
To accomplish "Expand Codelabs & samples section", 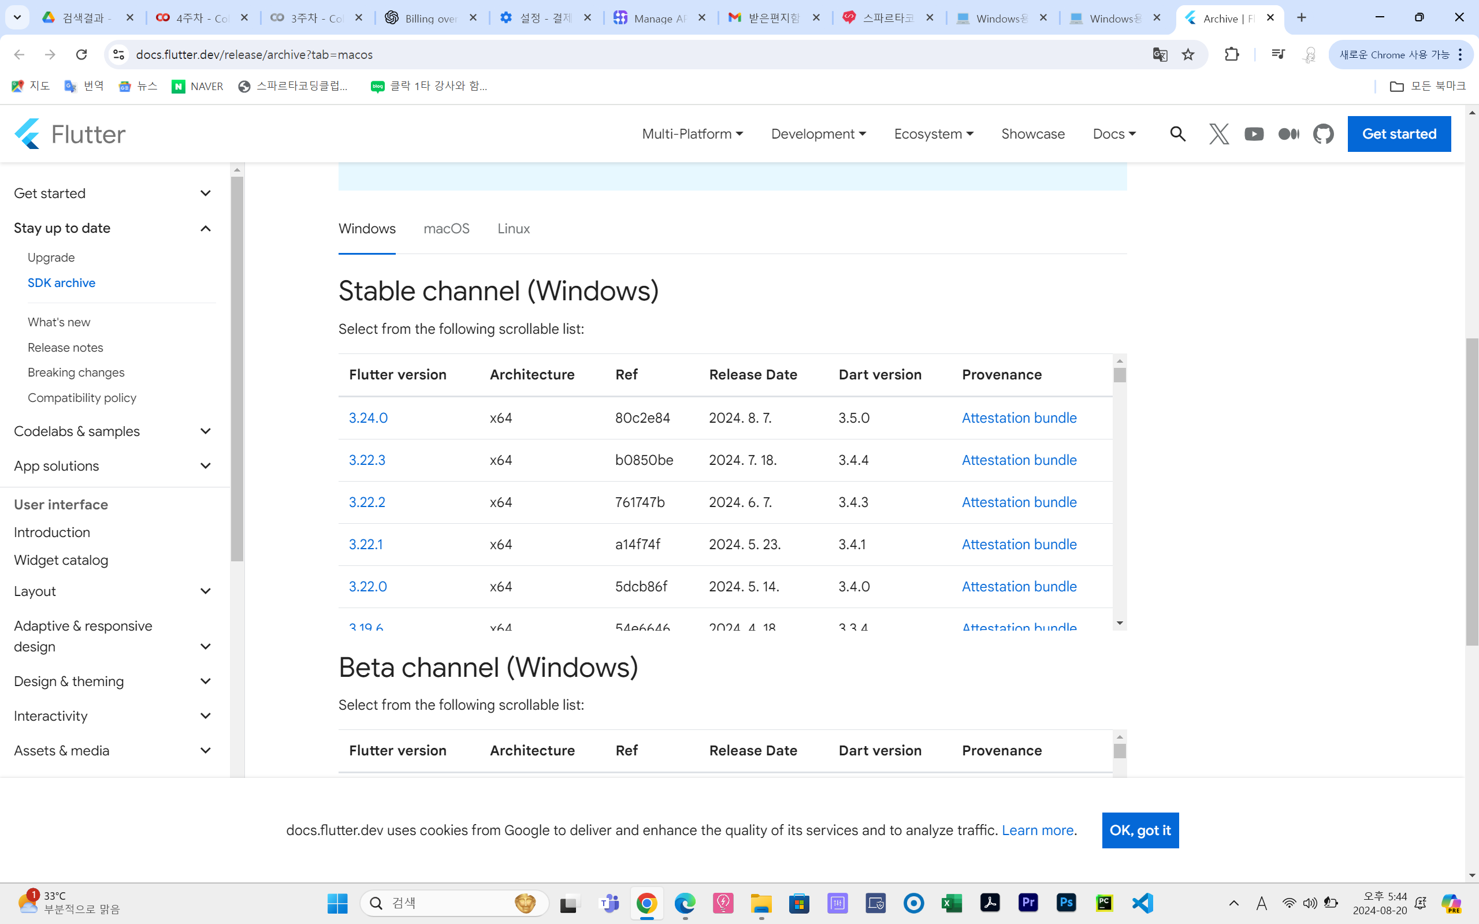I will coord(114,431).
